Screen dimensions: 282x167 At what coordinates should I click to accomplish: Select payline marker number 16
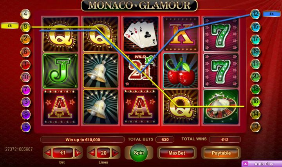[x=255, y=102]
